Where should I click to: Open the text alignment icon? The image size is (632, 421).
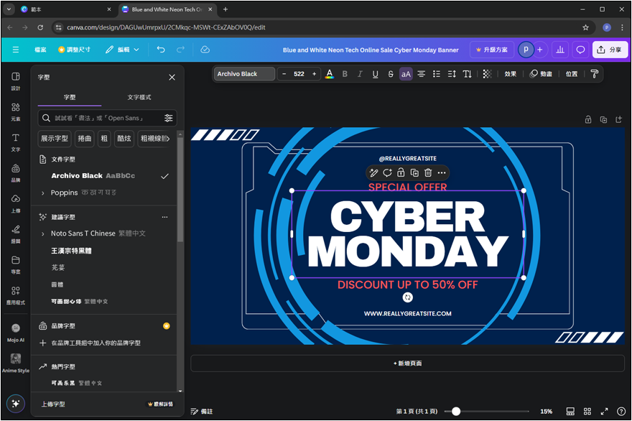[422, 74]
